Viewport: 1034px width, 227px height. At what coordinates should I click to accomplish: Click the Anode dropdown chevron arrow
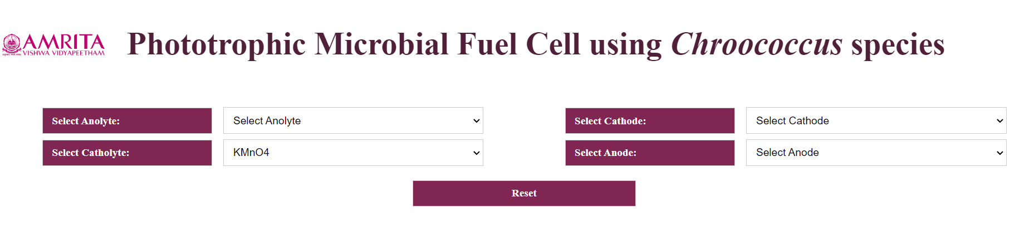[x=1000, y=153]
